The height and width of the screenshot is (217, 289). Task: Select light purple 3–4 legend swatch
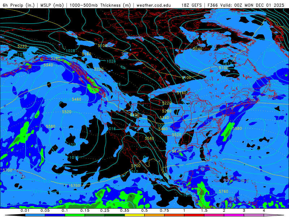point(254,215)
